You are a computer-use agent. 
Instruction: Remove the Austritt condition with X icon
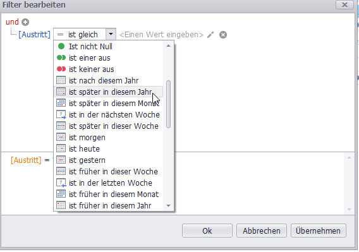point(223,35)
